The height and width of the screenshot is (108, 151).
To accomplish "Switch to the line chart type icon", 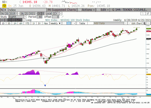I will 64,23.
